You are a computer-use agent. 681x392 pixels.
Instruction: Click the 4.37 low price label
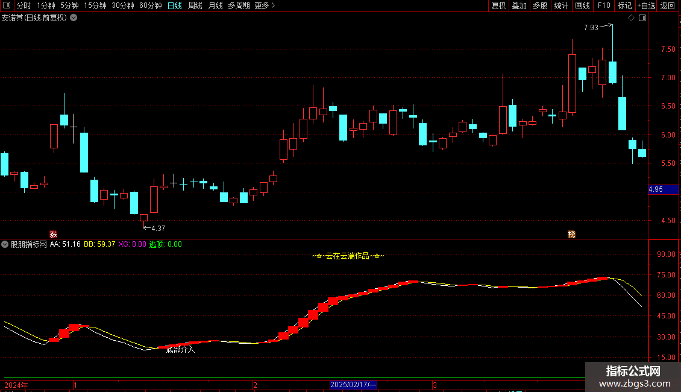pos(158,229)
